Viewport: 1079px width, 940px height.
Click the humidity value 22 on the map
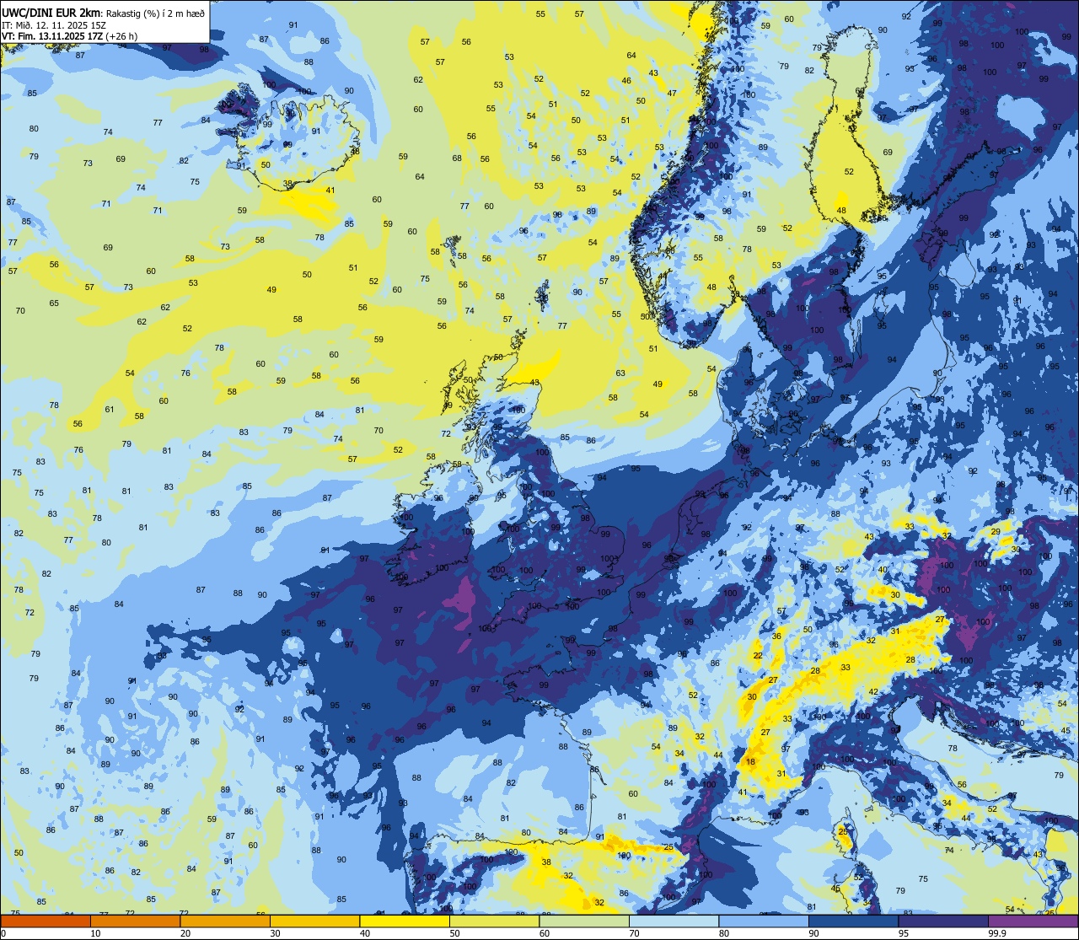(x=758, y=655)
